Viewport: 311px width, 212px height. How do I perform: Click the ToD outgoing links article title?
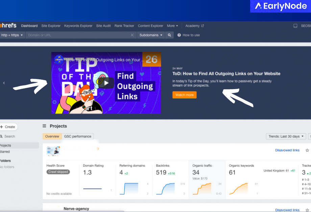coord(226,74)
